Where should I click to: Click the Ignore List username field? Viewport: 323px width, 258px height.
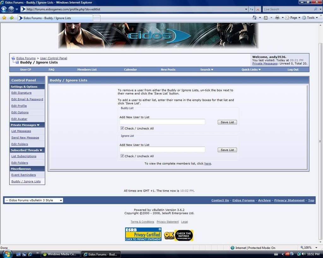click(162, 150)
